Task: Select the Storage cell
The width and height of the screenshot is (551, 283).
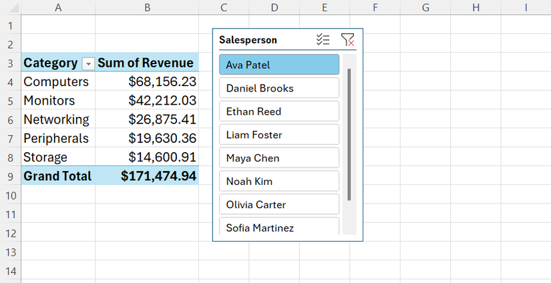Action: click(58, 157)
